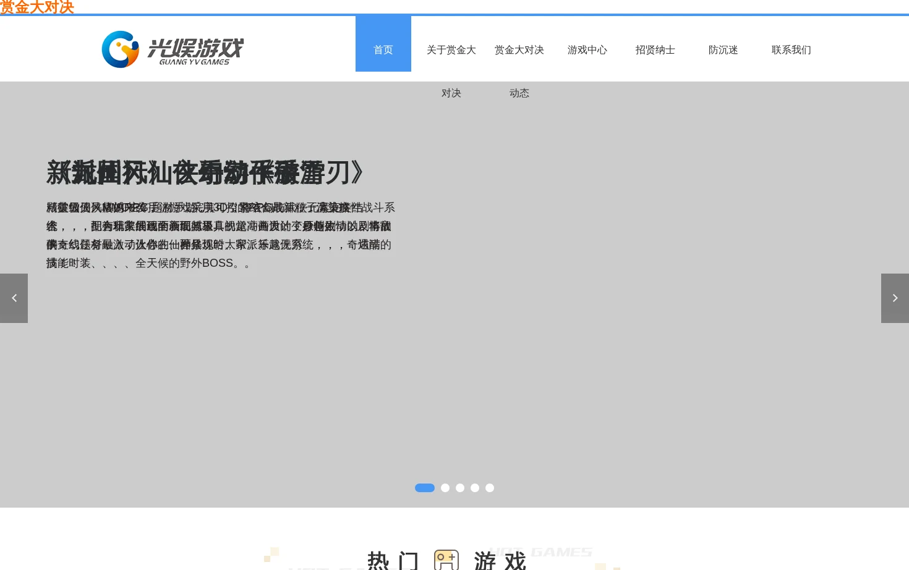Screen dimensions: 909x570
Task: Open 关于赏金大对决 menu item
Action: click(451, 71)
